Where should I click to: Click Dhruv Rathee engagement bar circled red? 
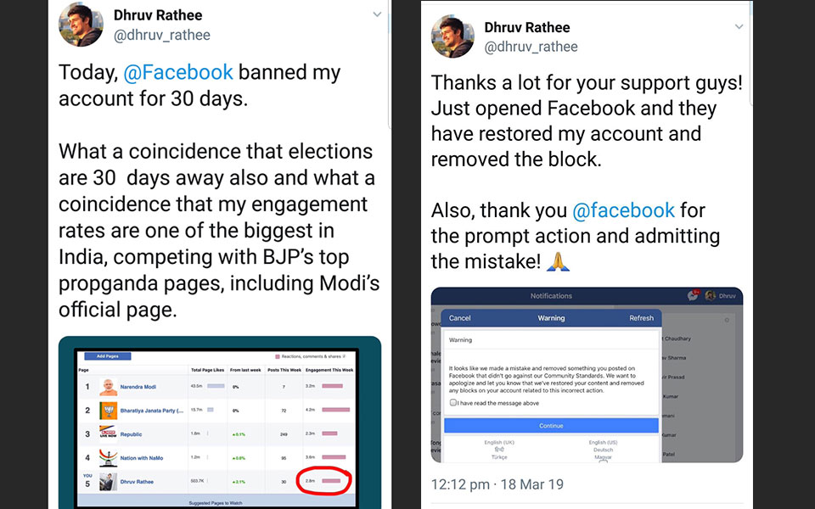coord(330,481)
